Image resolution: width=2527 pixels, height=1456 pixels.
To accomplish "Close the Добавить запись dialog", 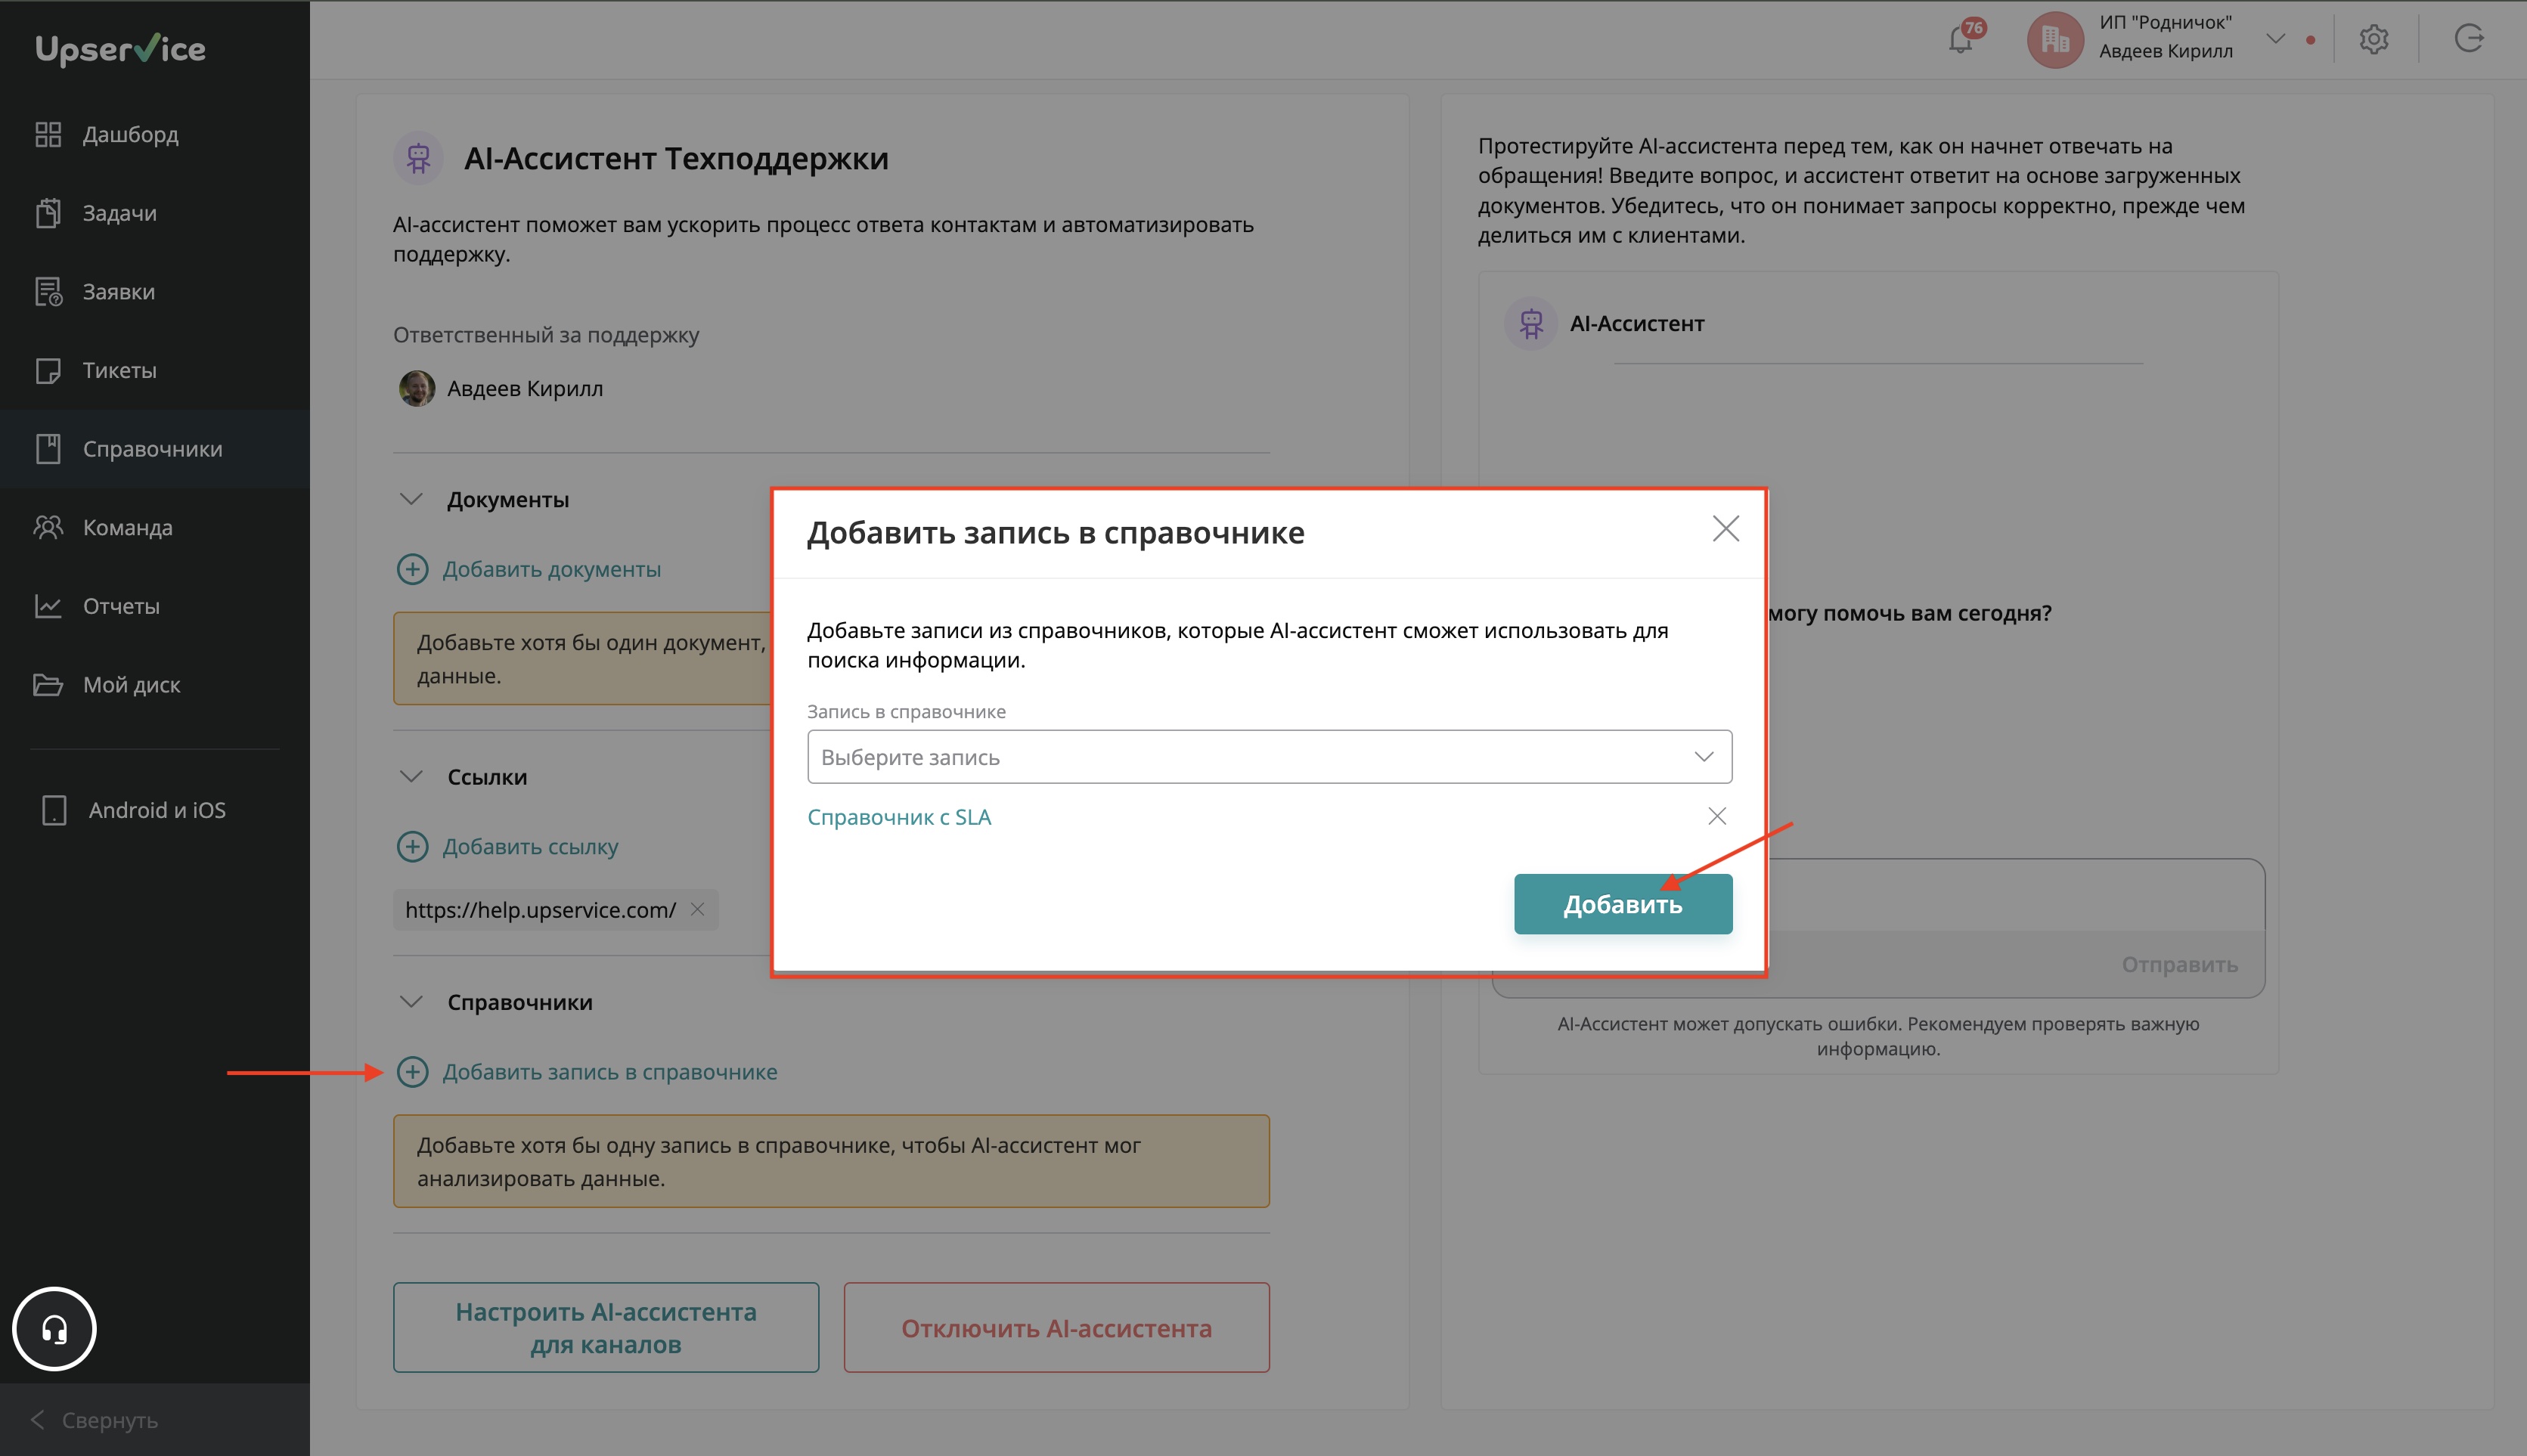I will tap(1725, 529).
